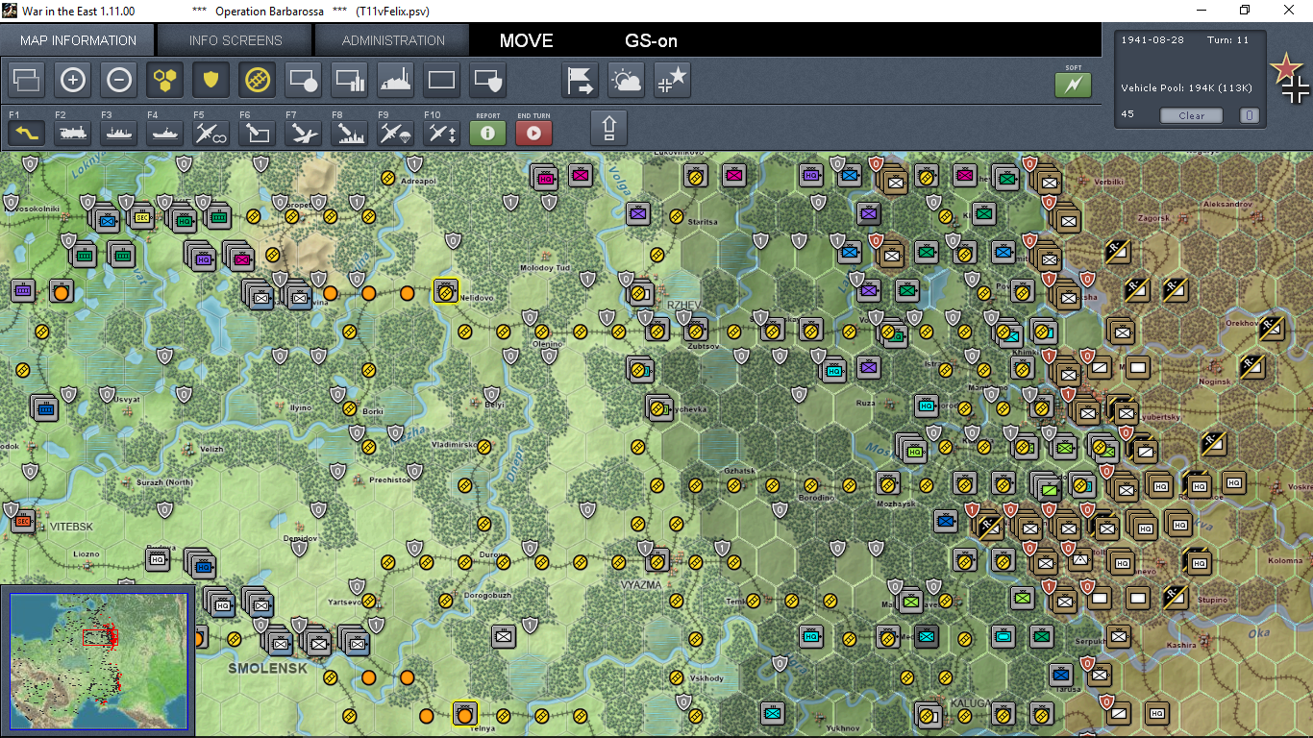Click the Kolomna town label
The width and height of the screenshot is (1313, 738).
1285,561
